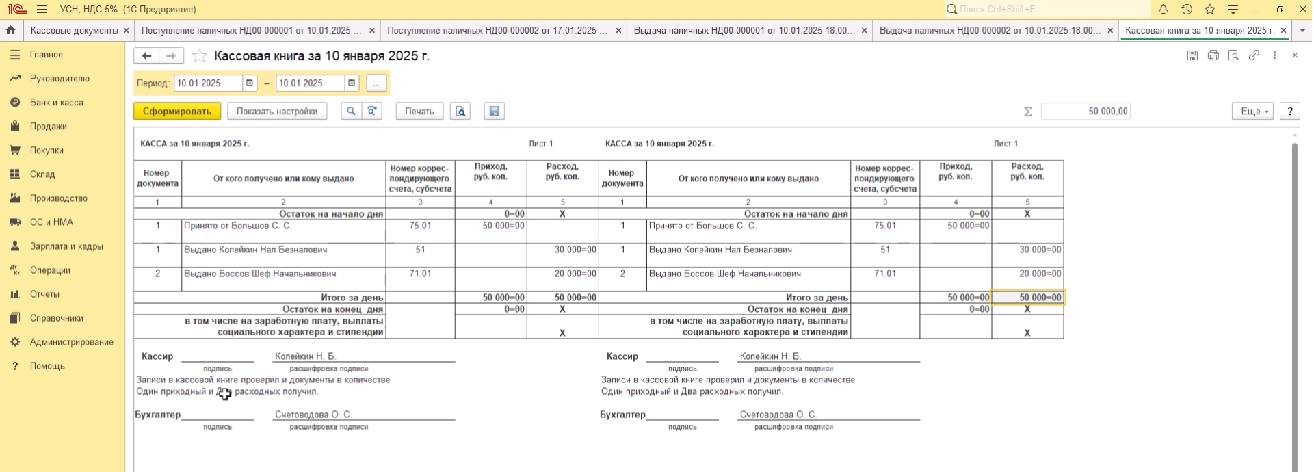1314x472 pixels.
Task: Click the sum sigma icon
Action: click(x=1027, y=112)
